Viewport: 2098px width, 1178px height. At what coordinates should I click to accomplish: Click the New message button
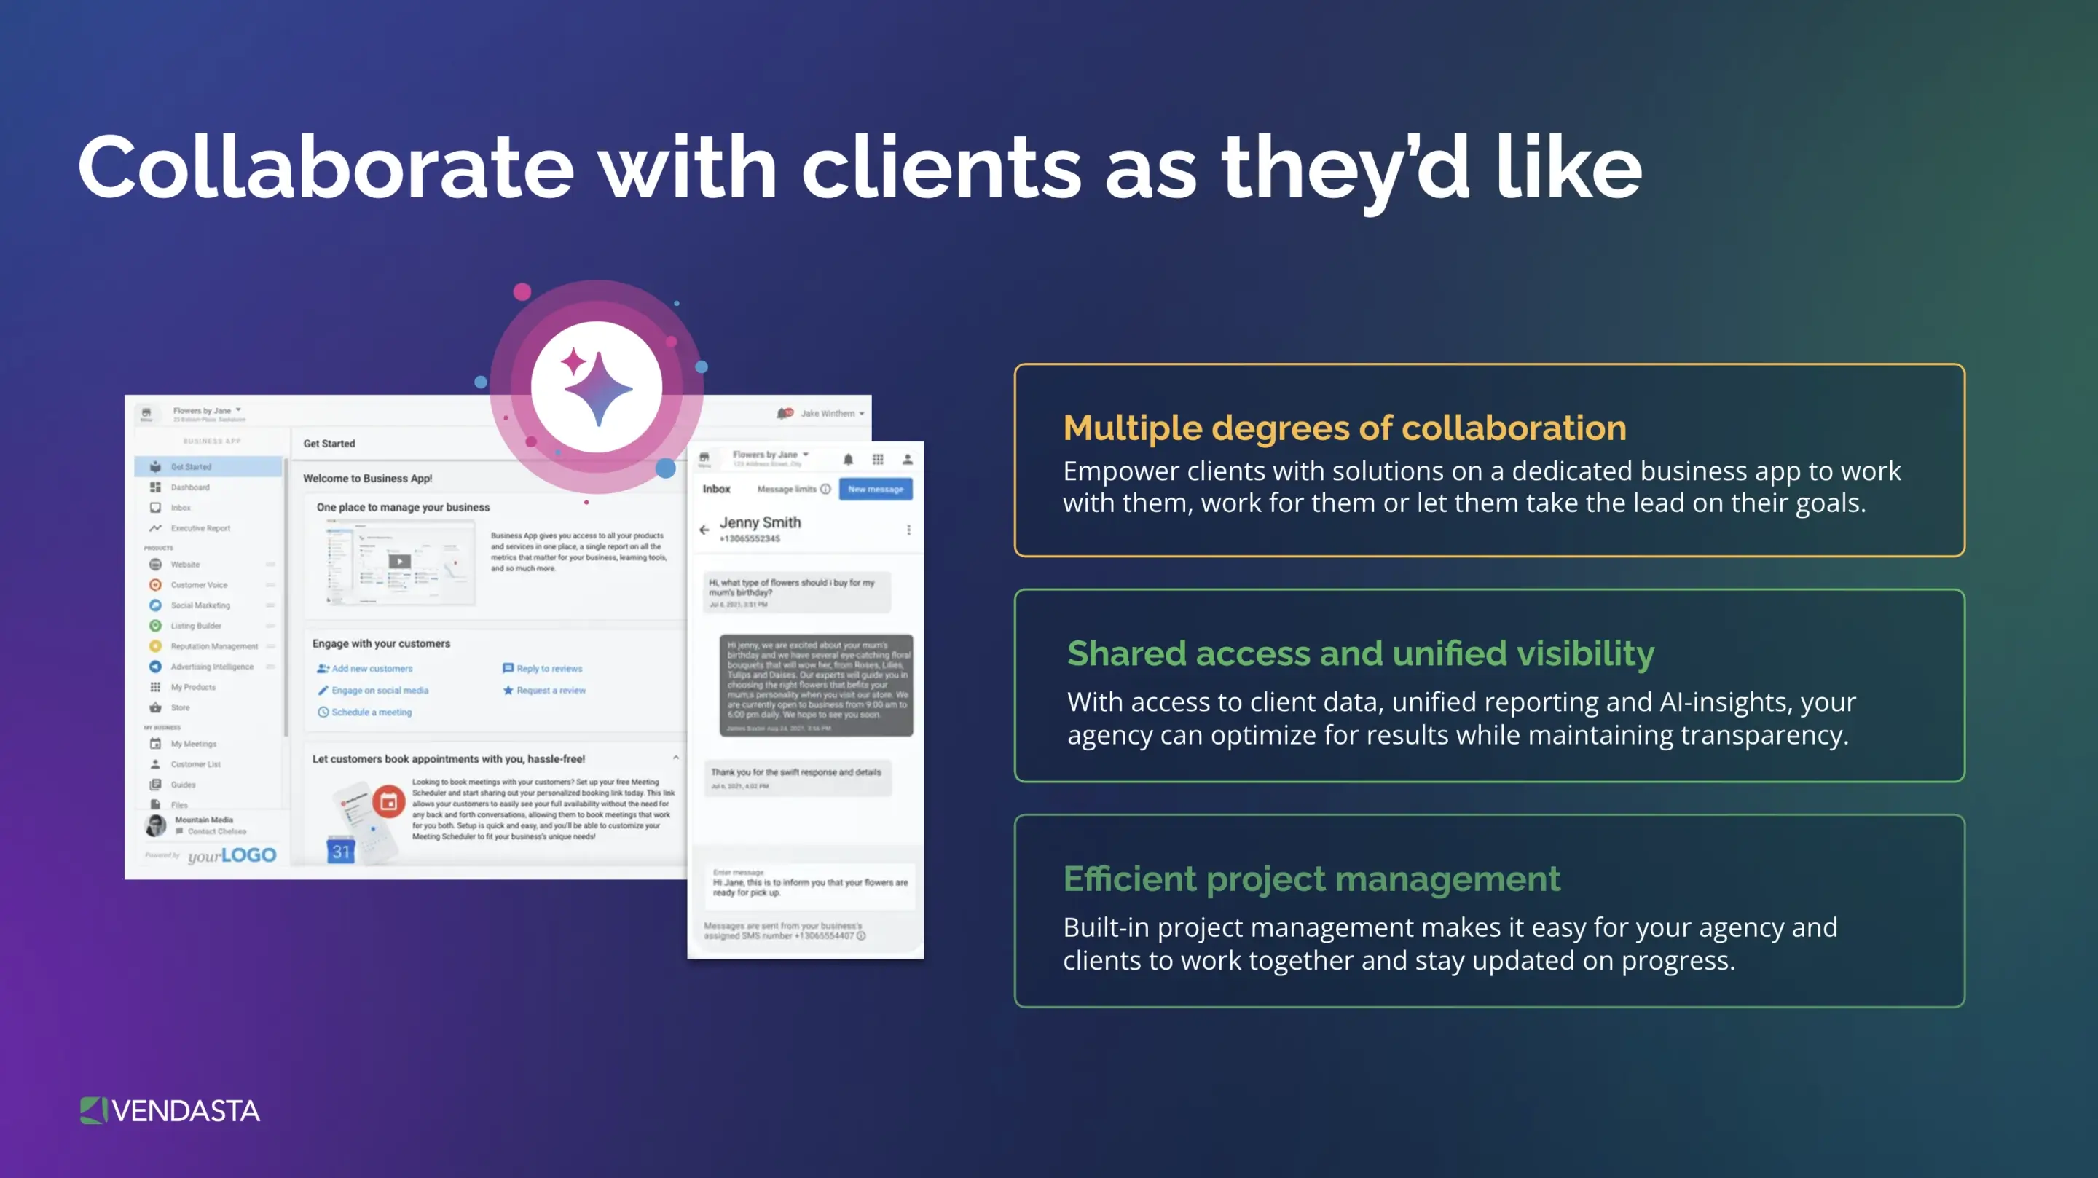(876, 490)
